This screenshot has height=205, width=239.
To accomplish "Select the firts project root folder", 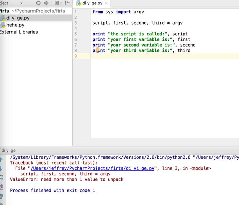I will tap(5, 11).
